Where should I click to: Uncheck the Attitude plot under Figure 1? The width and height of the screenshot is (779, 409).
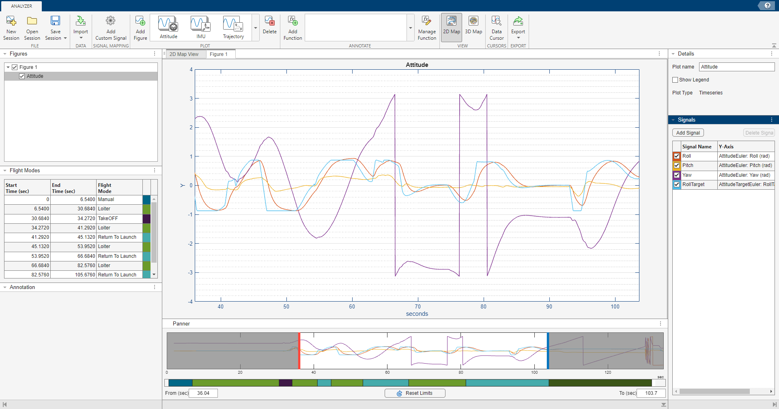(x=22, y=76)
